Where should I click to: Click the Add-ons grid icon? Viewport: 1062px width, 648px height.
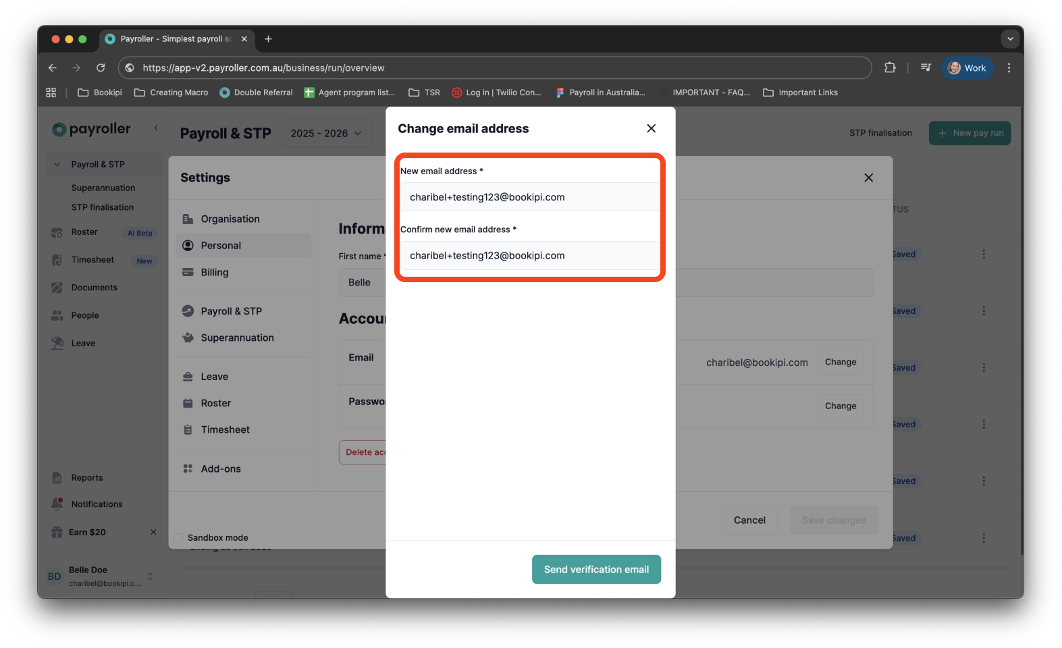[x=188, y=468]
